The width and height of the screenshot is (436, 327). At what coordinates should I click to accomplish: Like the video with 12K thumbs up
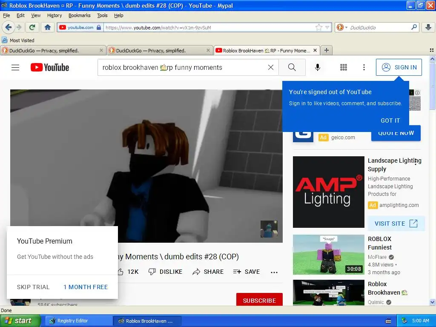pos(128,272)
